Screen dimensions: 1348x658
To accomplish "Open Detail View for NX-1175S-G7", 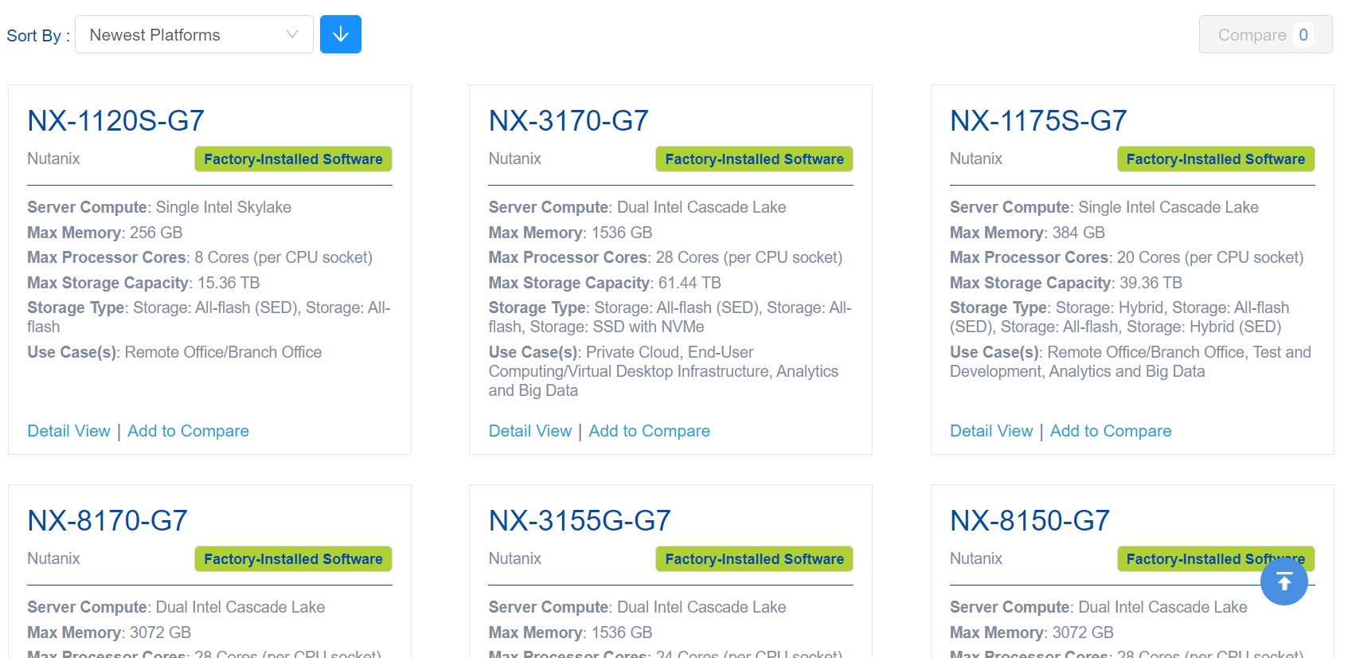I will 991,431.
